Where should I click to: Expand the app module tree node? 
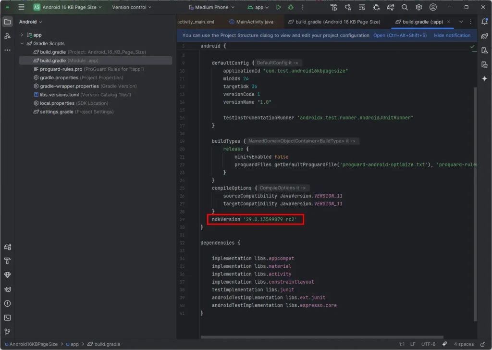[22, 35]
